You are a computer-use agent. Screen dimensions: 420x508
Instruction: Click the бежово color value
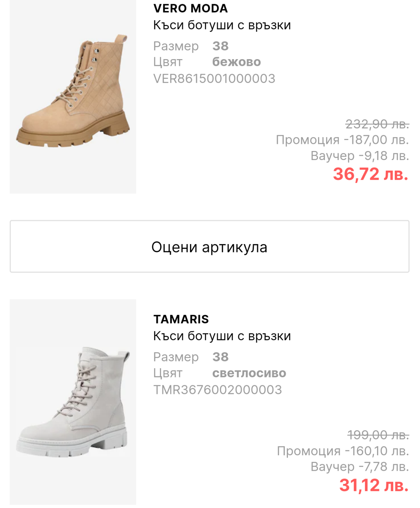(236, 62)
